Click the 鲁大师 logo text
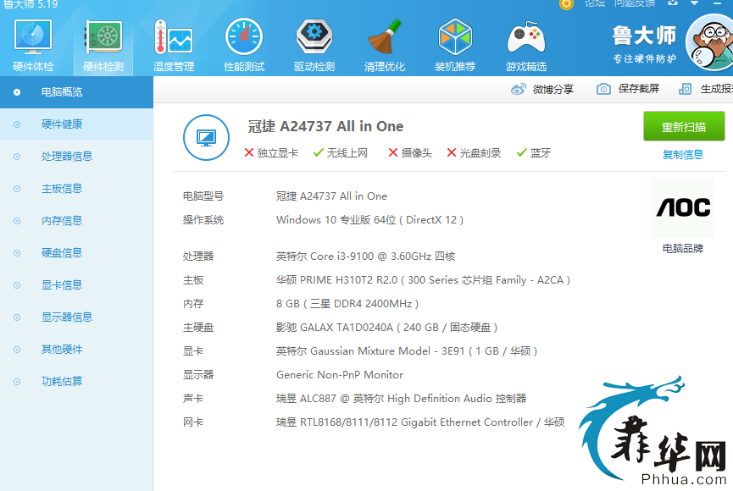This screenshot has height=491, width=733. (644, 36)
